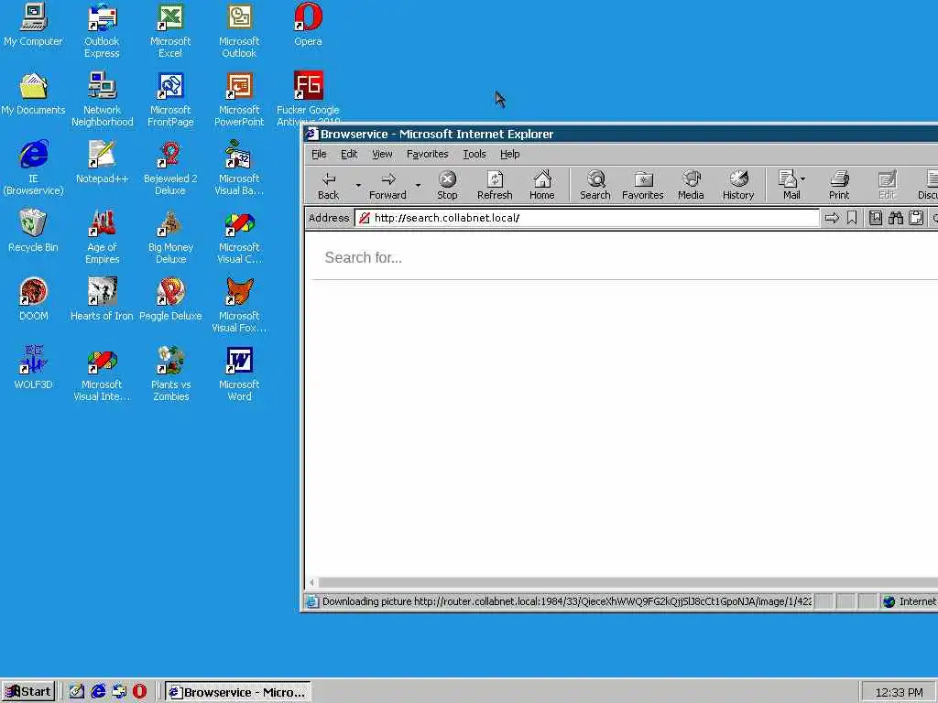Click the clipboard icon on address bar
938x703 pixels.
pyautogui.click(x=916, y=218)
